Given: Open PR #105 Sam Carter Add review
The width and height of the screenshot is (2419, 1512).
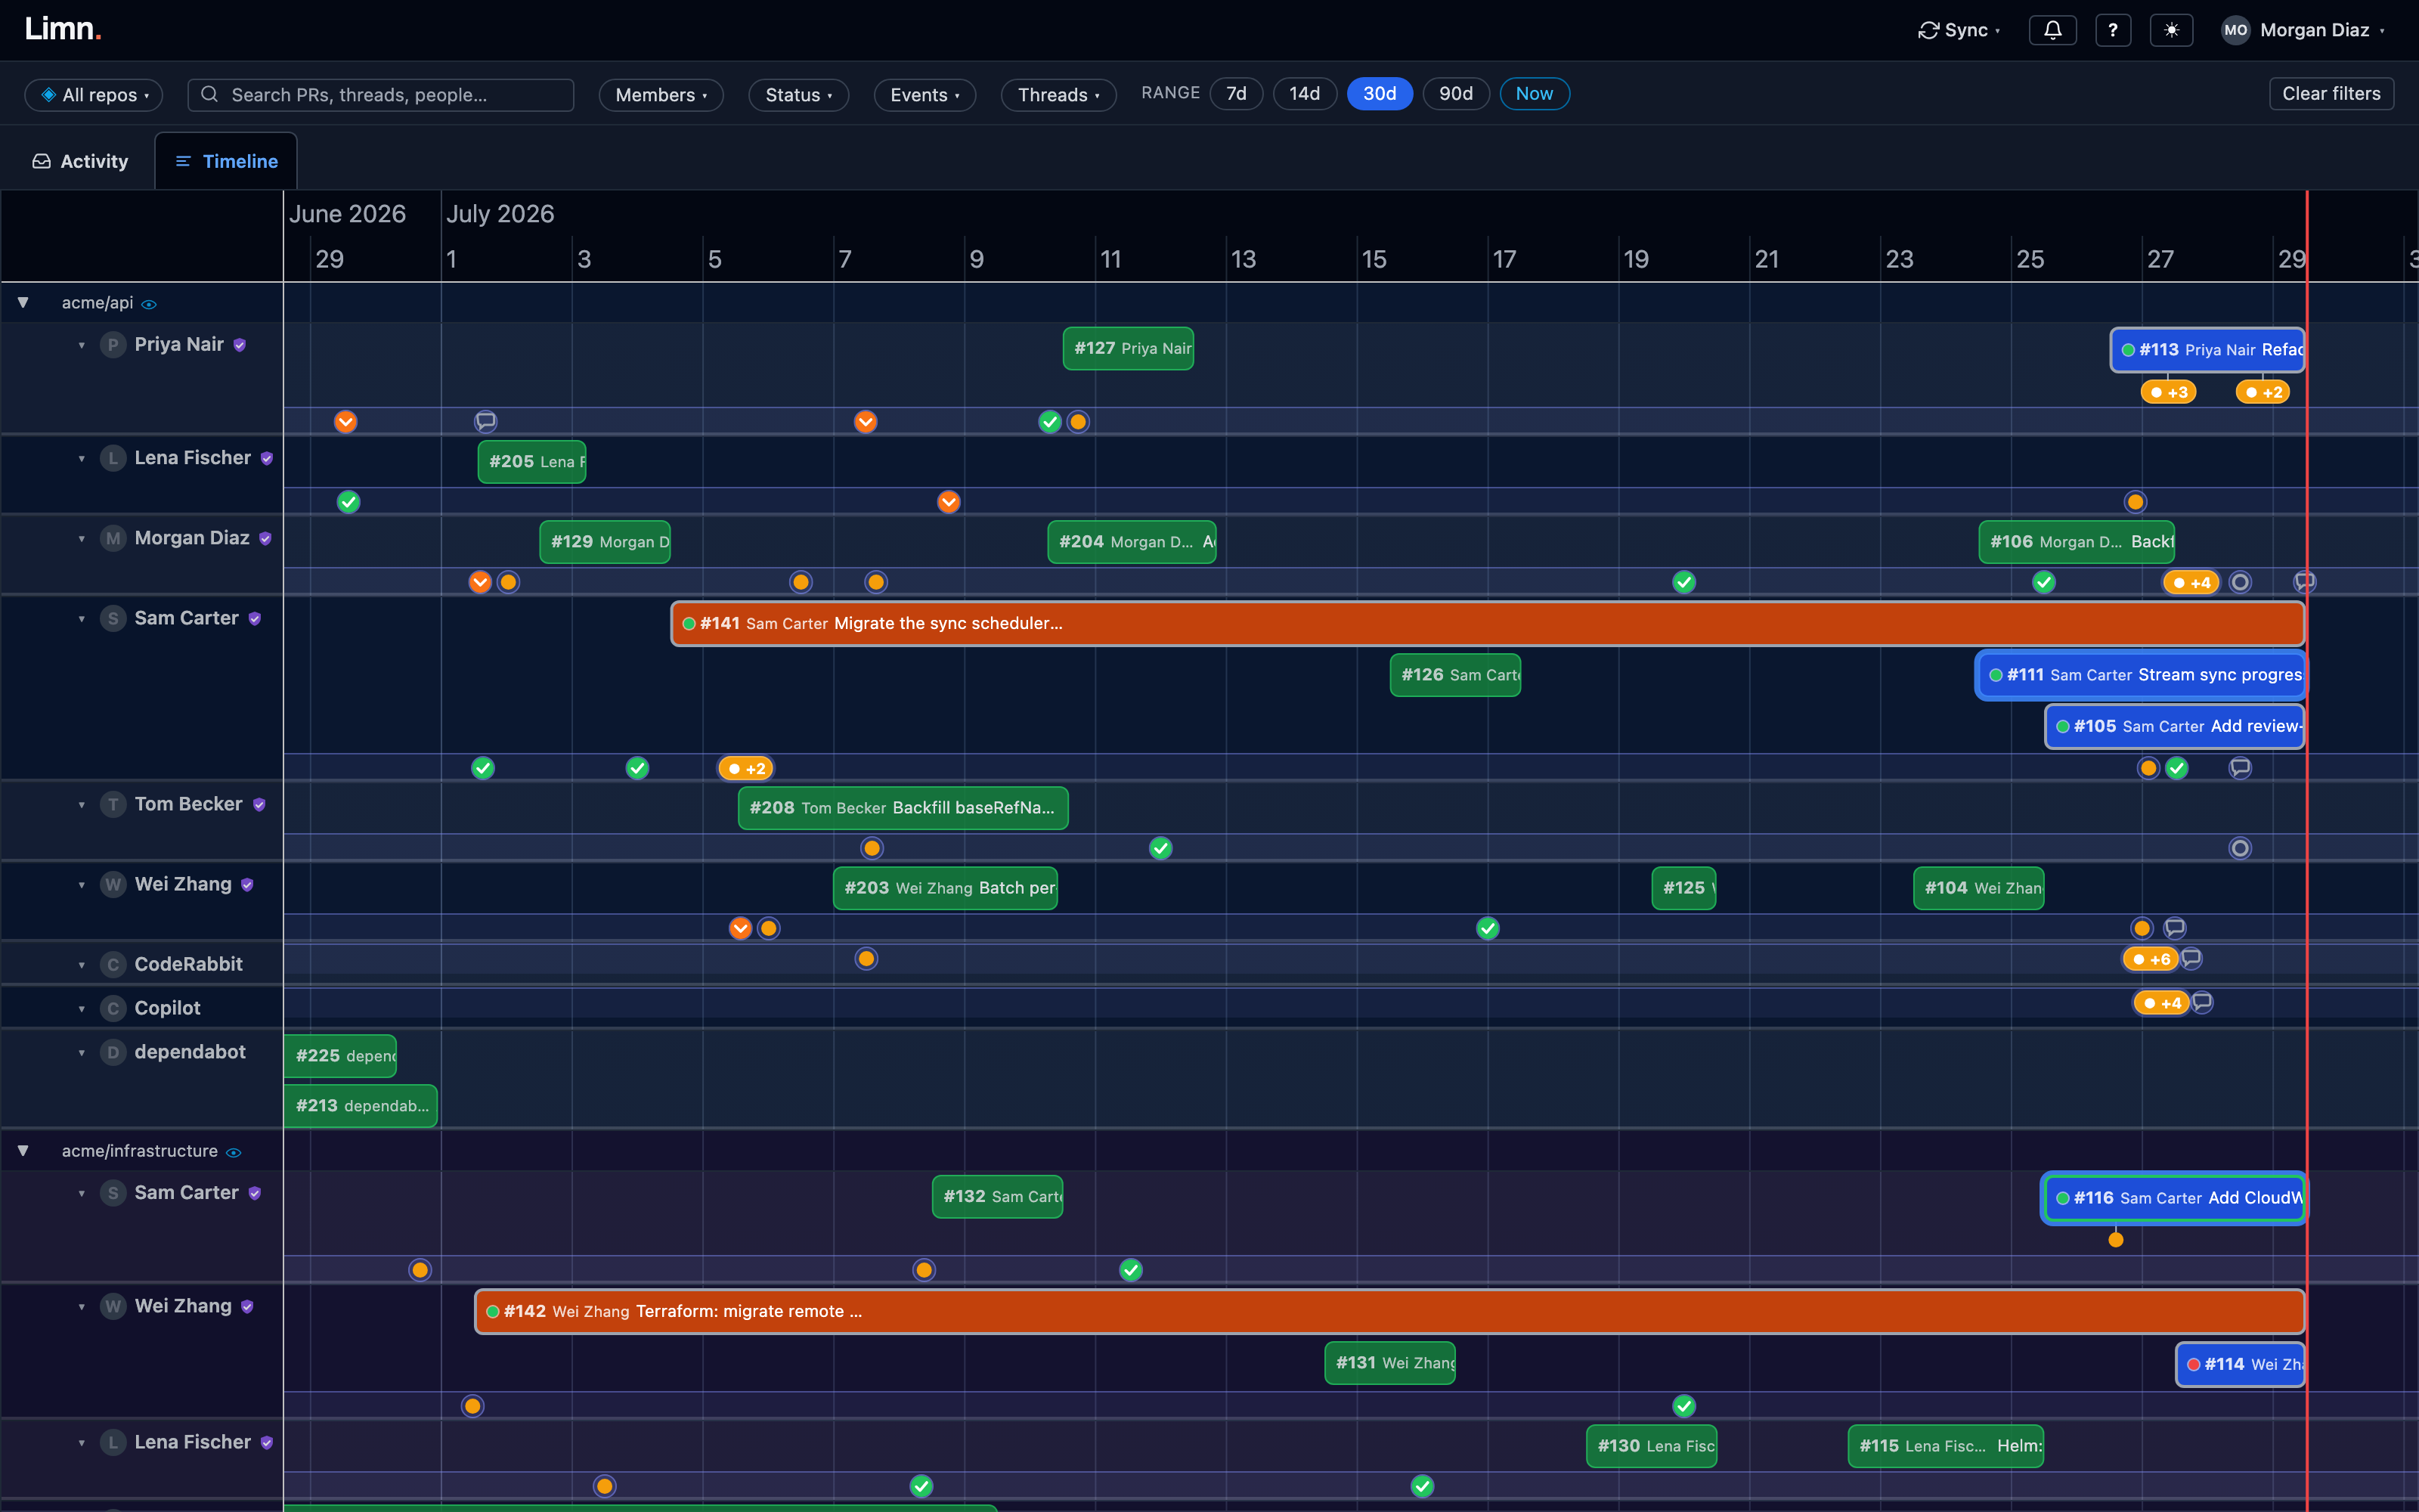Looking at the screenshot, I should (x=2174, y=726).
